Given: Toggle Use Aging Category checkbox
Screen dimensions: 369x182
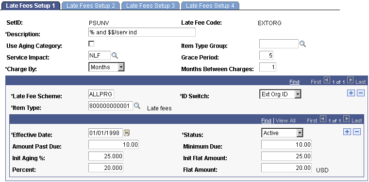Looking at the screenshot, I should pyautogui.click(x=91, y=44).
